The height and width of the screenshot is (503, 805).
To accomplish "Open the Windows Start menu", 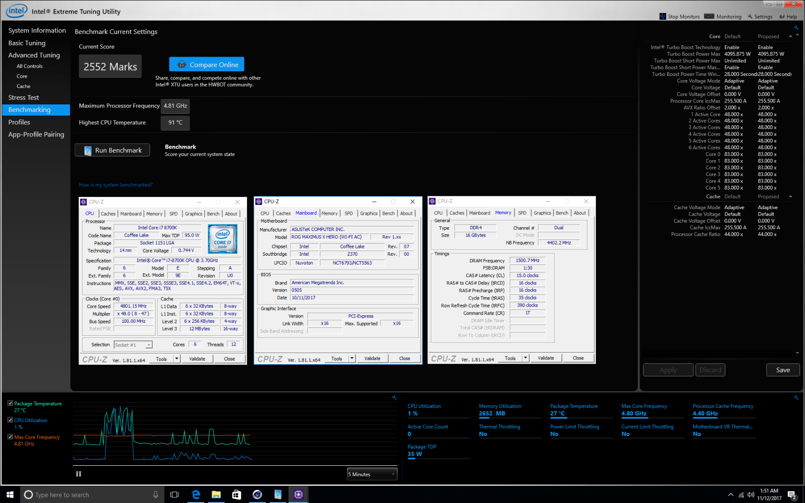I will [x=10, y=495].
